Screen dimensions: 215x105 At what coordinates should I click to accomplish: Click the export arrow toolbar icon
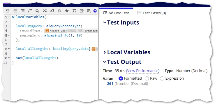(x=82, y=11)
